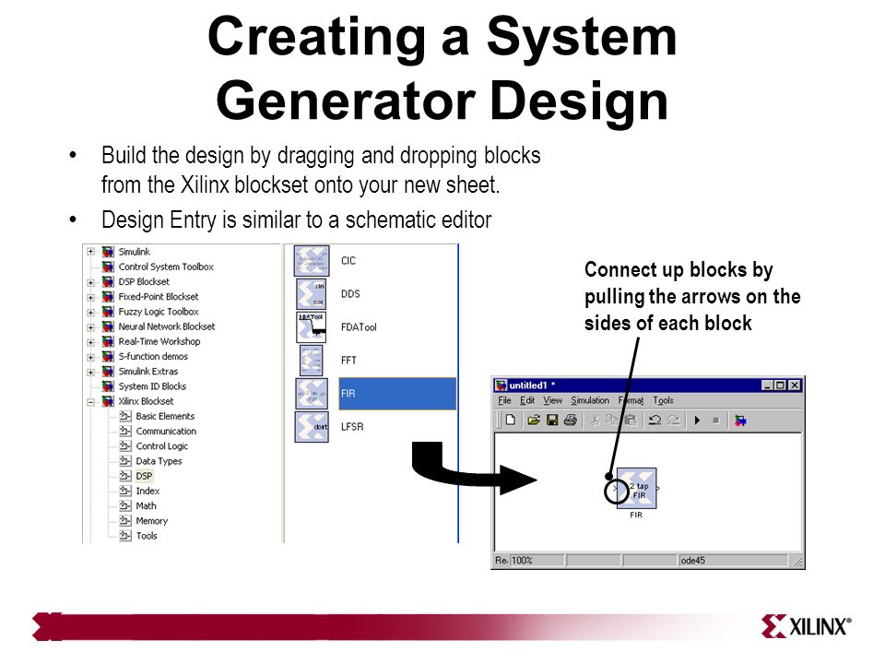Select the FDATool block icon

(x=311, y=326)
